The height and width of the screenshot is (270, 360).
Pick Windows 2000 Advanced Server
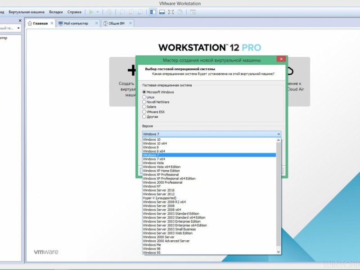point(209,241)
